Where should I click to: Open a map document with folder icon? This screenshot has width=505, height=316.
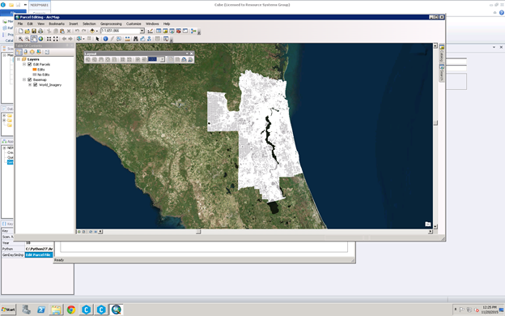coord(27,31)
